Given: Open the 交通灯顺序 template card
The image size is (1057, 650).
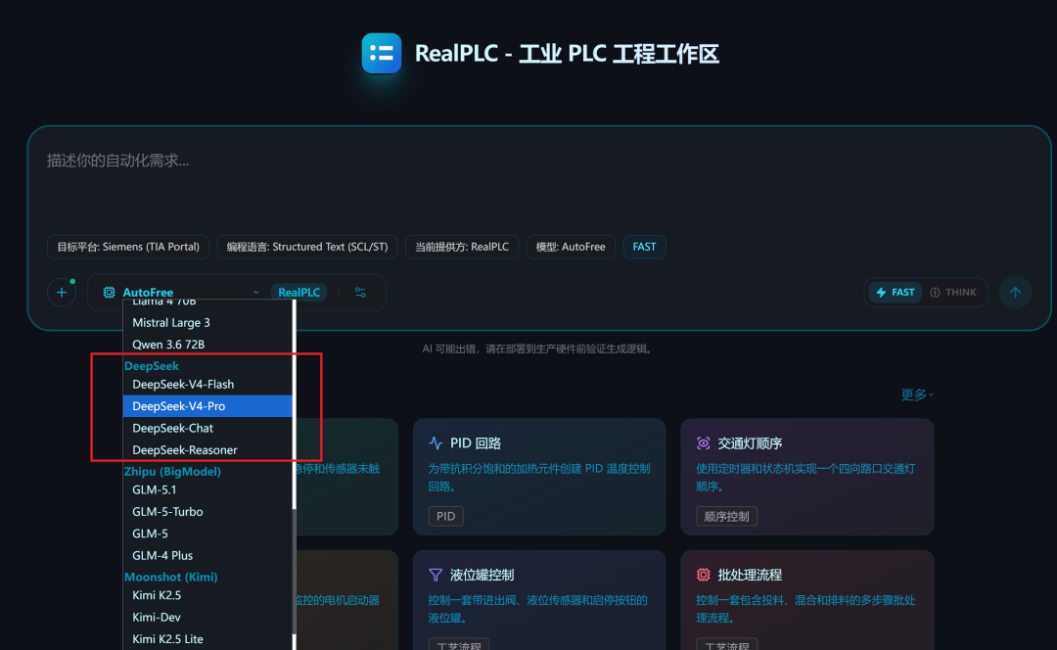Looking at the screenshot, I should coord(806,477).
